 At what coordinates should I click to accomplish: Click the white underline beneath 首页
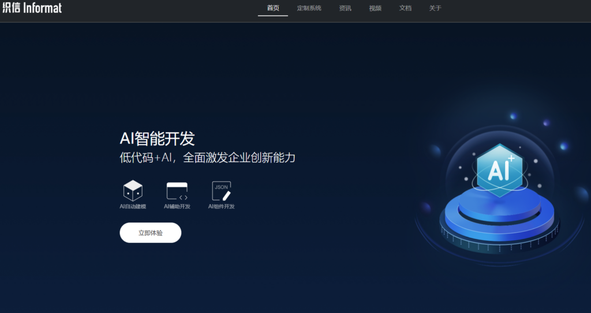coord(273,16)
